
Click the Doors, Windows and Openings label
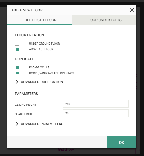tap(51, 73)
